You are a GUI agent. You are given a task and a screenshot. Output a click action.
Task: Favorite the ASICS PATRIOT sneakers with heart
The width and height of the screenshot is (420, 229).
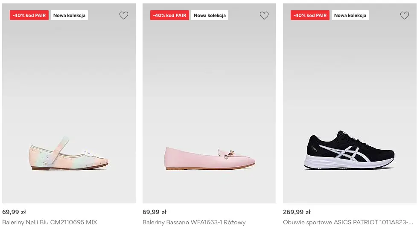(x=405, y=16)
